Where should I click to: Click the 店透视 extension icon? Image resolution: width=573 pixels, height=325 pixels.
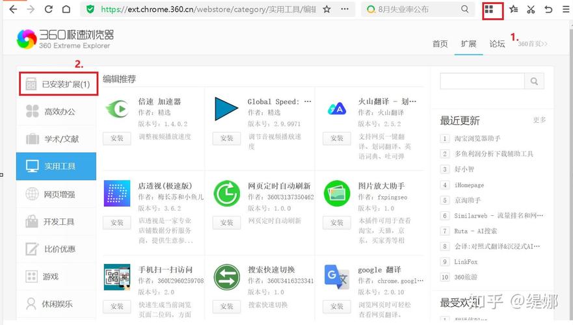(117, 193)
